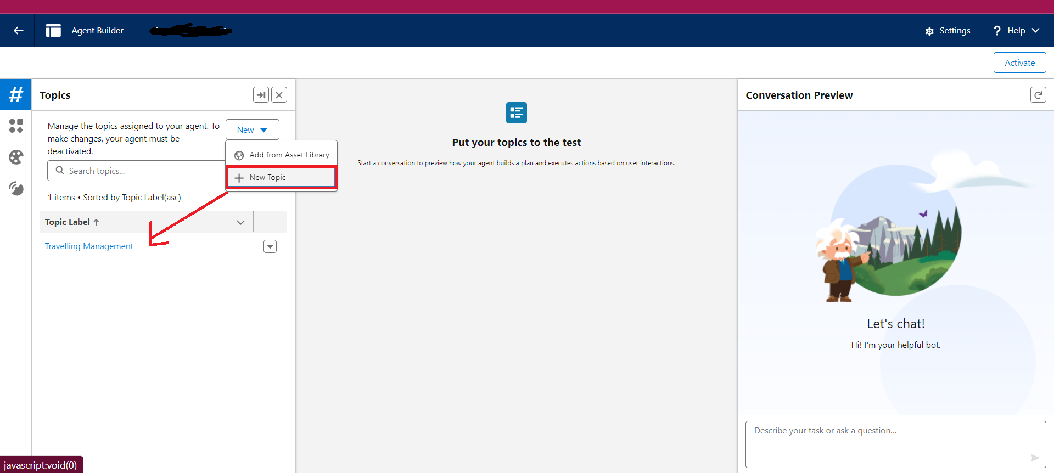This screenshot has width=1054, height=473.
Task: Click the topics test list icon
Action: coord(516,112)
